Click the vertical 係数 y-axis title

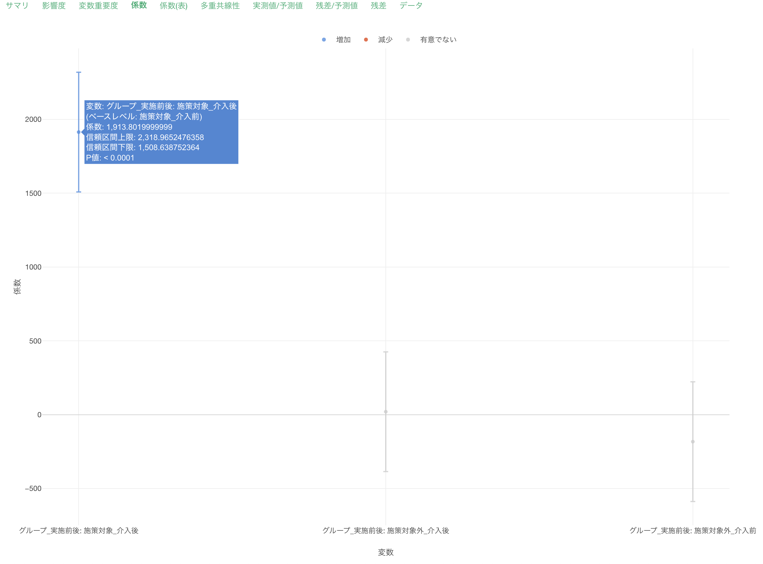(17, 287)
